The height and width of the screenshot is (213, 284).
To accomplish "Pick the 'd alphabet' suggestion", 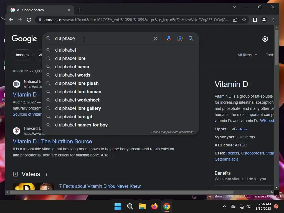I will [x=120, y=50].
